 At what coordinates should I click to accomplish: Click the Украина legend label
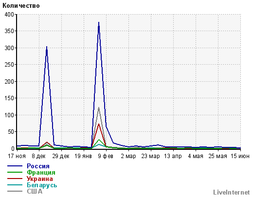tap(40, 179)
